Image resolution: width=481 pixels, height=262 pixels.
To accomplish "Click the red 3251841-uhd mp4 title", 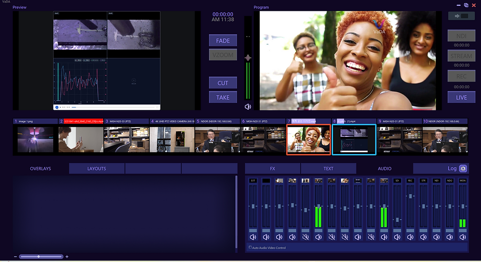I will (83, 121).
